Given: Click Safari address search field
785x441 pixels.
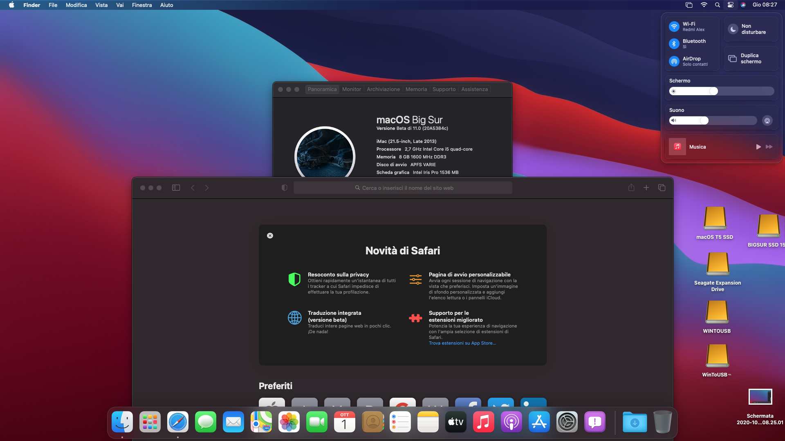Looking at the screenshot, I should pos(403,188).
